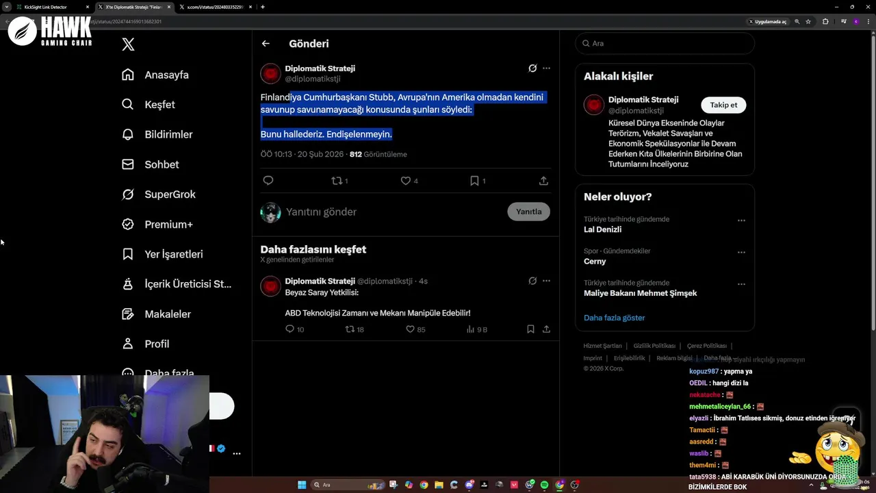876x493 pixels.
Task: Open the Cerny trending topic
Action: [595, 261]
